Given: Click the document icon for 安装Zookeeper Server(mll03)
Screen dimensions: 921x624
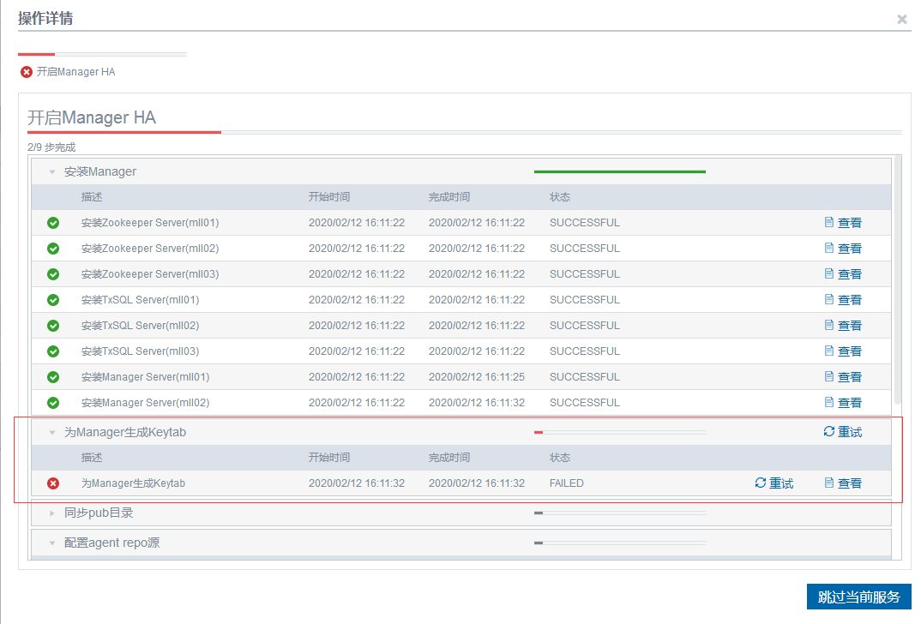Looking at the screenshot, I should (828, 274).
